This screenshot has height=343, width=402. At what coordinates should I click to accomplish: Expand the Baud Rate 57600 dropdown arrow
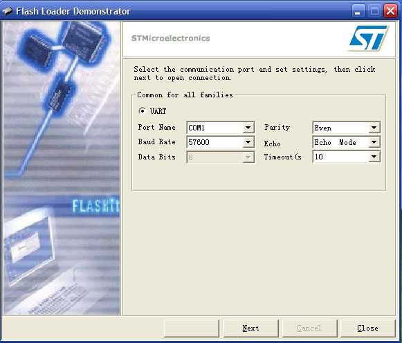point(248,142)
